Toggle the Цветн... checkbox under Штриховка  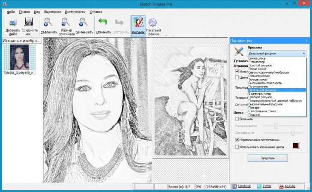[x=237, y=78]
